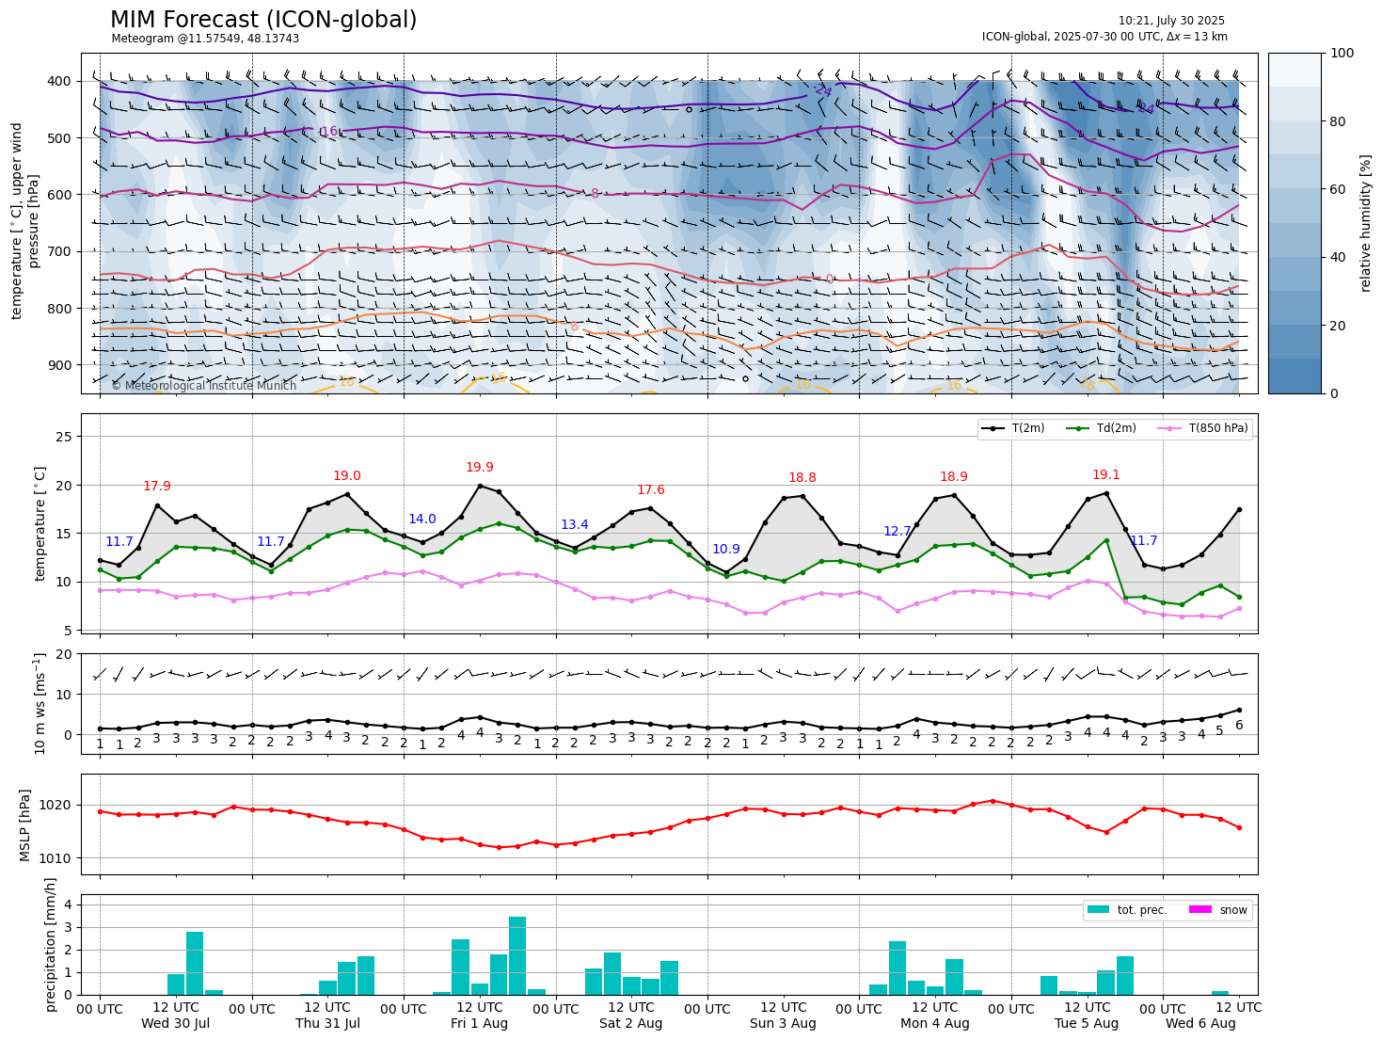The height and width of the screenshot is (1040, 1382).
Task: Click the "relative humidity [%]" colorbar label
Action: 1365,223
